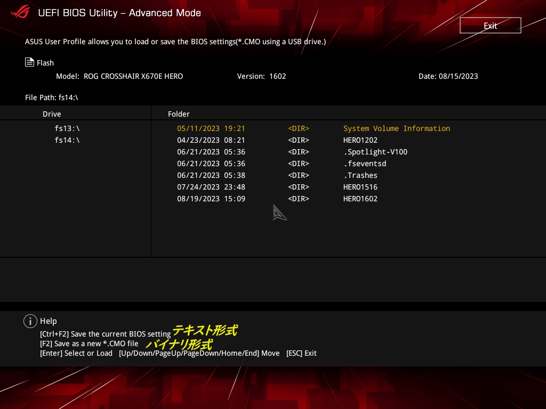The width and height of the screenshot is (546, 409).
Task: Click the [ESC] Exit hint
Action: (302, 354)
